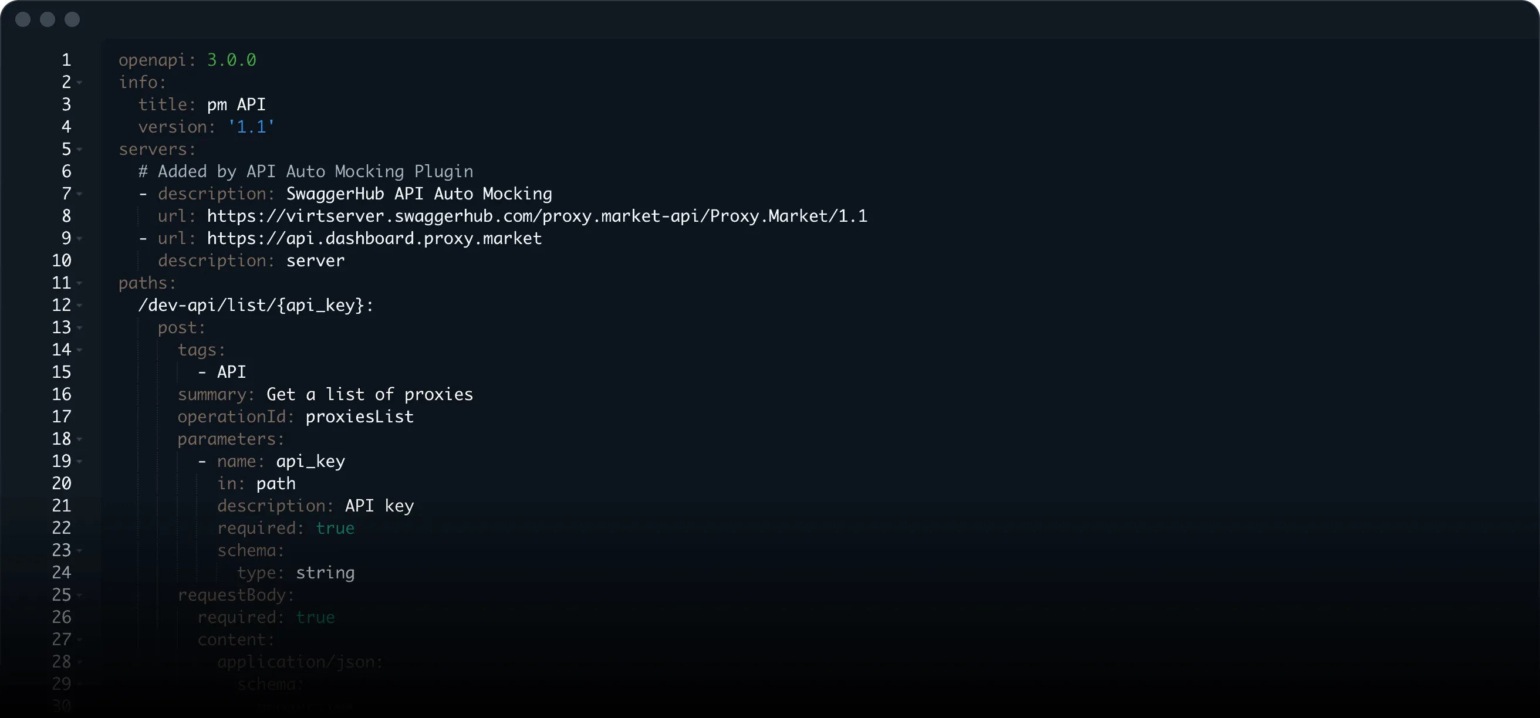The image size is (1540, 718).
Task: Fold the requestBody block at line 25
Action: coord(79,595)
